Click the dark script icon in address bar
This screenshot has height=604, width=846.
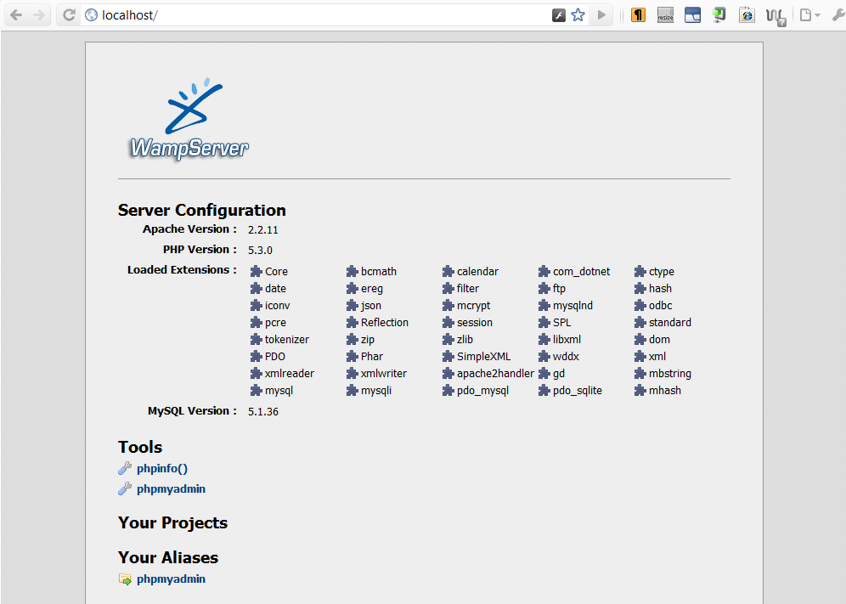click(x=558, y=15)
